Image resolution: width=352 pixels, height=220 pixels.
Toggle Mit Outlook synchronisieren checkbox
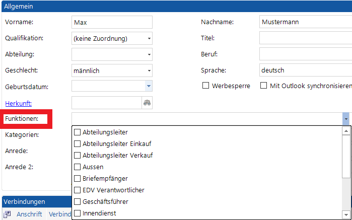[263, 86]
